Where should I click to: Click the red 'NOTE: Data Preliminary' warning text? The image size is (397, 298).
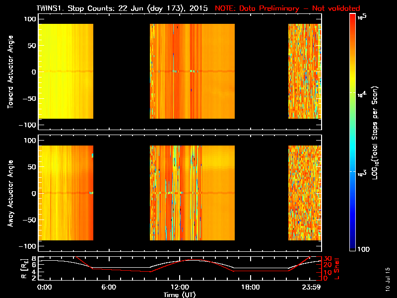(x=287, y=8)
